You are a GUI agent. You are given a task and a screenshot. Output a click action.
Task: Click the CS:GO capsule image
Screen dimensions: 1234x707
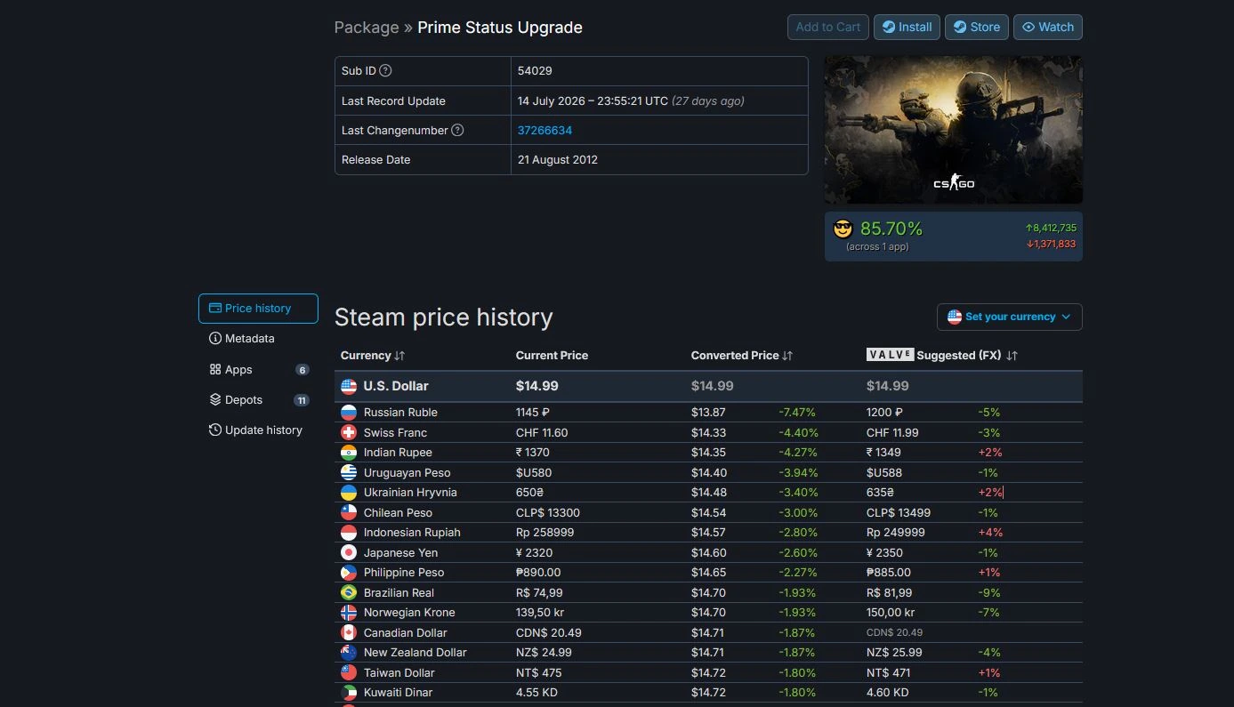tap(954, 130)
